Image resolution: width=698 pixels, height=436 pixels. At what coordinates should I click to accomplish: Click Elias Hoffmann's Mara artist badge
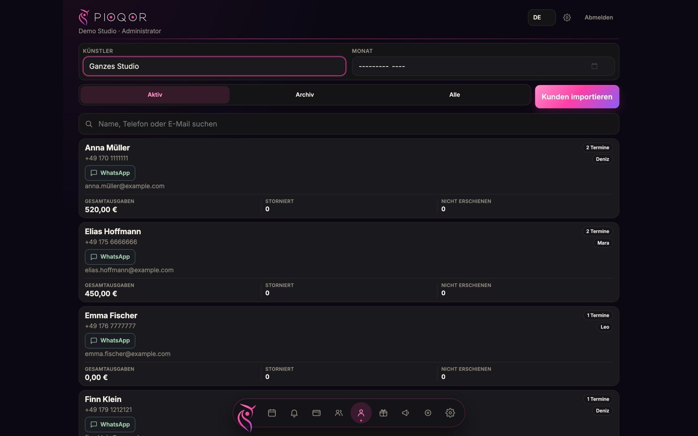pos(603,243)
